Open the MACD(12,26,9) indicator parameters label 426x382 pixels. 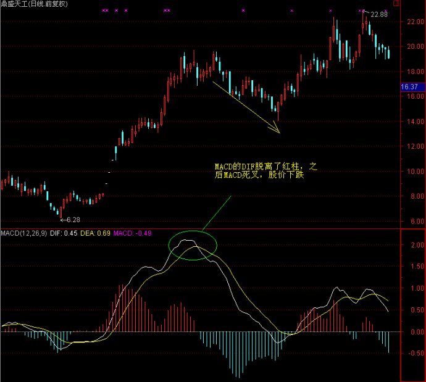click(x=23, y=233)
